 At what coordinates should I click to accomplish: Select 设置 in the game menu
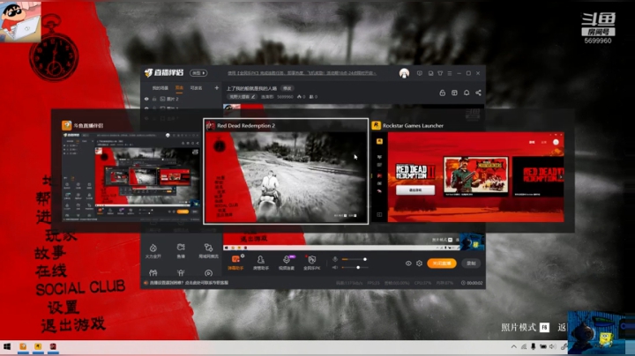(x=63, y=307)
